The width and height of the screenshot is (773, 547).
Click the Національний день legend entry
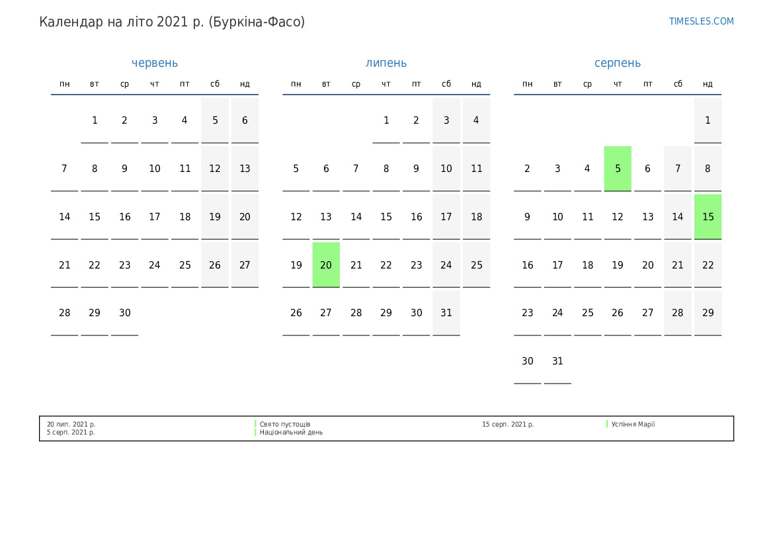pyautogui.click(x=291, y=433)
